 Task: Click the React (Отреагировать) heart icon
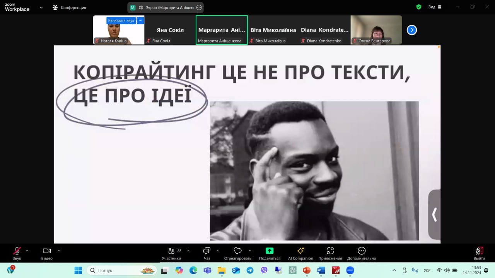pos(237,251)
